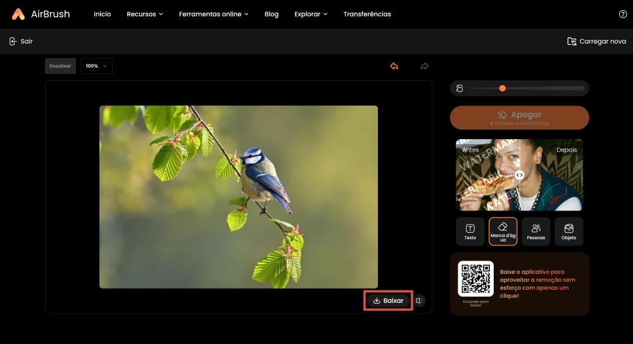Undo last action with orange arrow
633x344 pixels.
pyautogui.click(x=394, y=66)
